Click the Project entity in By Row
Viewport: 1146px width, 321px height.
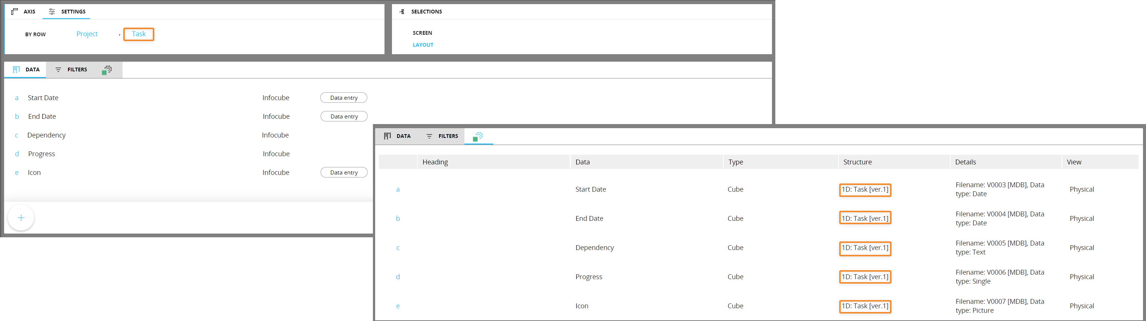pyautogui.click(x=87, y=34)
